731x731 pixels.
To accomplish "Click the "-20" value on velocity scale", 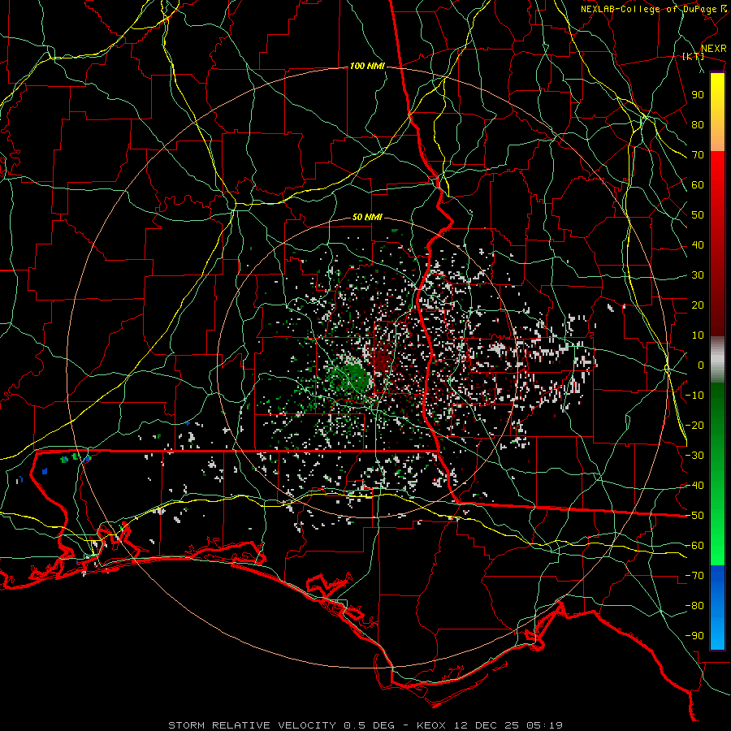I will (694, 425).
